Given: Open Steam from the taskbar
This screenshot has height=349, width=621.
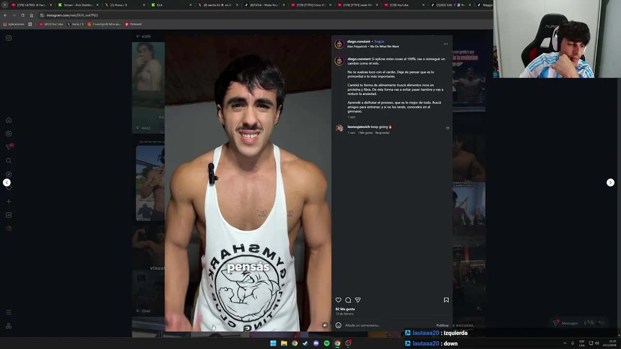Looking at the screenshot, I should (305, 343).
